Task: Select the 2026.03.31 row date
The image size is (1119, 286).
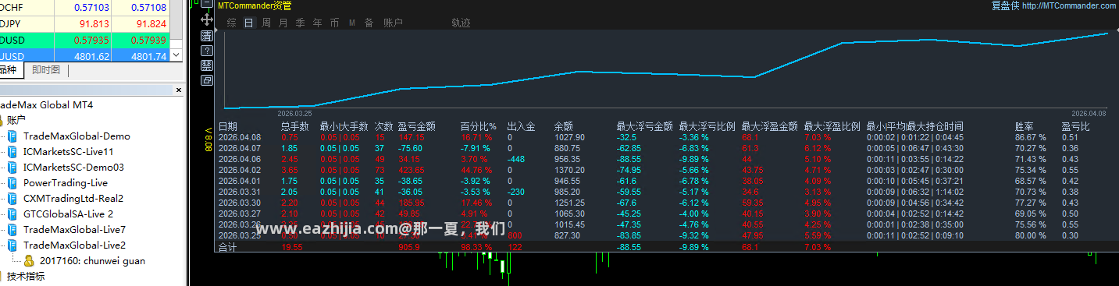Action: (241, 192)
